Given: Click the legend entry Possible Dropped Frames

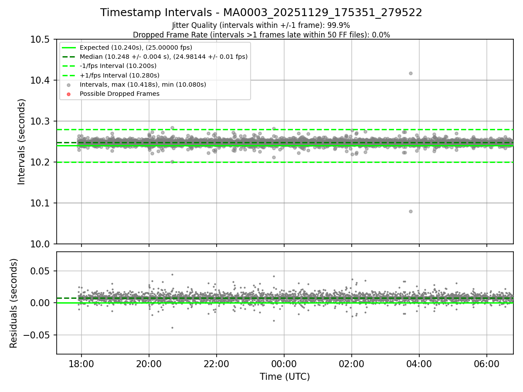Looking at the screenshot, I should [x=119, y=94].
